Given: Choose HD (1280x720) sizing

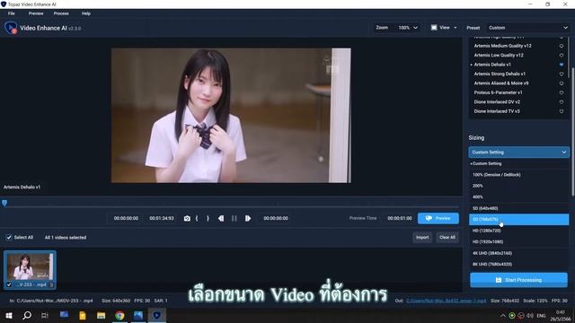Looking at the screenshot, I should click(519, 231).
